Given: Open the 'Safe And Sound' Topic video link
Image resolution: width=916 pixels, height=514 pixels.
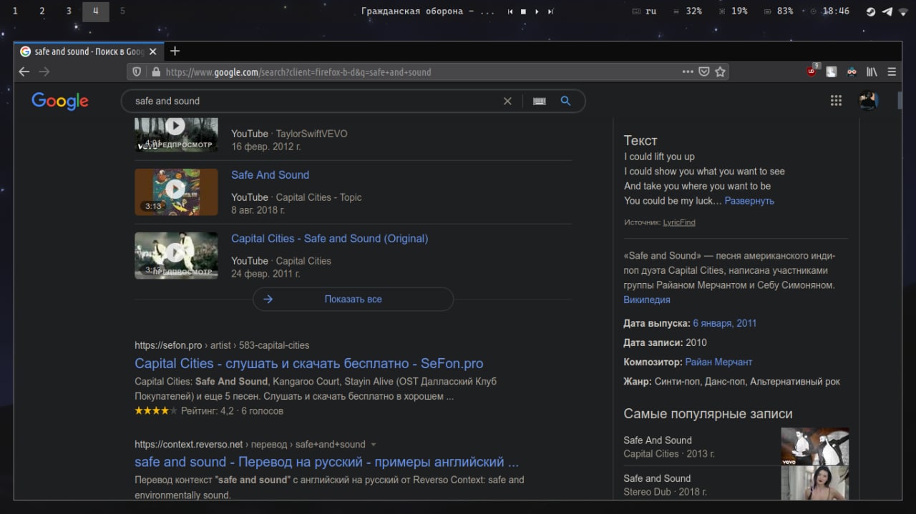Looking at the screenshot, I should point(270,175).
